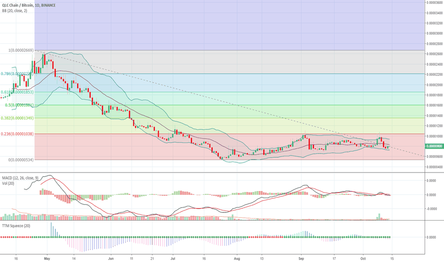444x262 pixels.
Task: Click the 17 date label on time axis
Action: click(x=334, y=259)
